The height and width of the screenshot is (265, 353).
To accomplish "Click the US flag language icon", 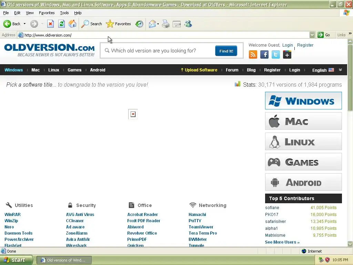I will click(x=331, y=70).
